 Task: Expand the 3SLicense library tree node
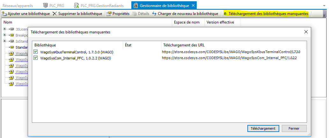[x=5, y=29]
